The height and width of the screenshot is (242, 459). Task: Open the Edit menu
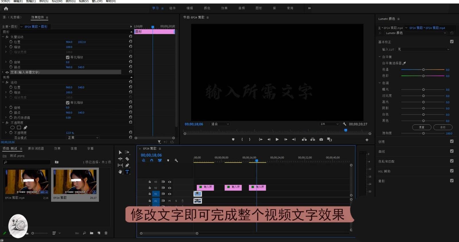click(18, 1)
